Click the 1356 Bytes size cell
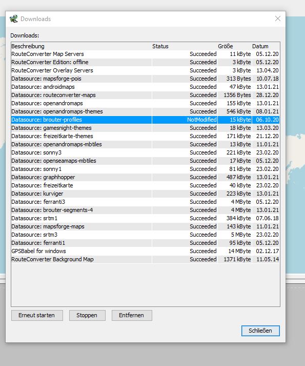 click(235, 95)
